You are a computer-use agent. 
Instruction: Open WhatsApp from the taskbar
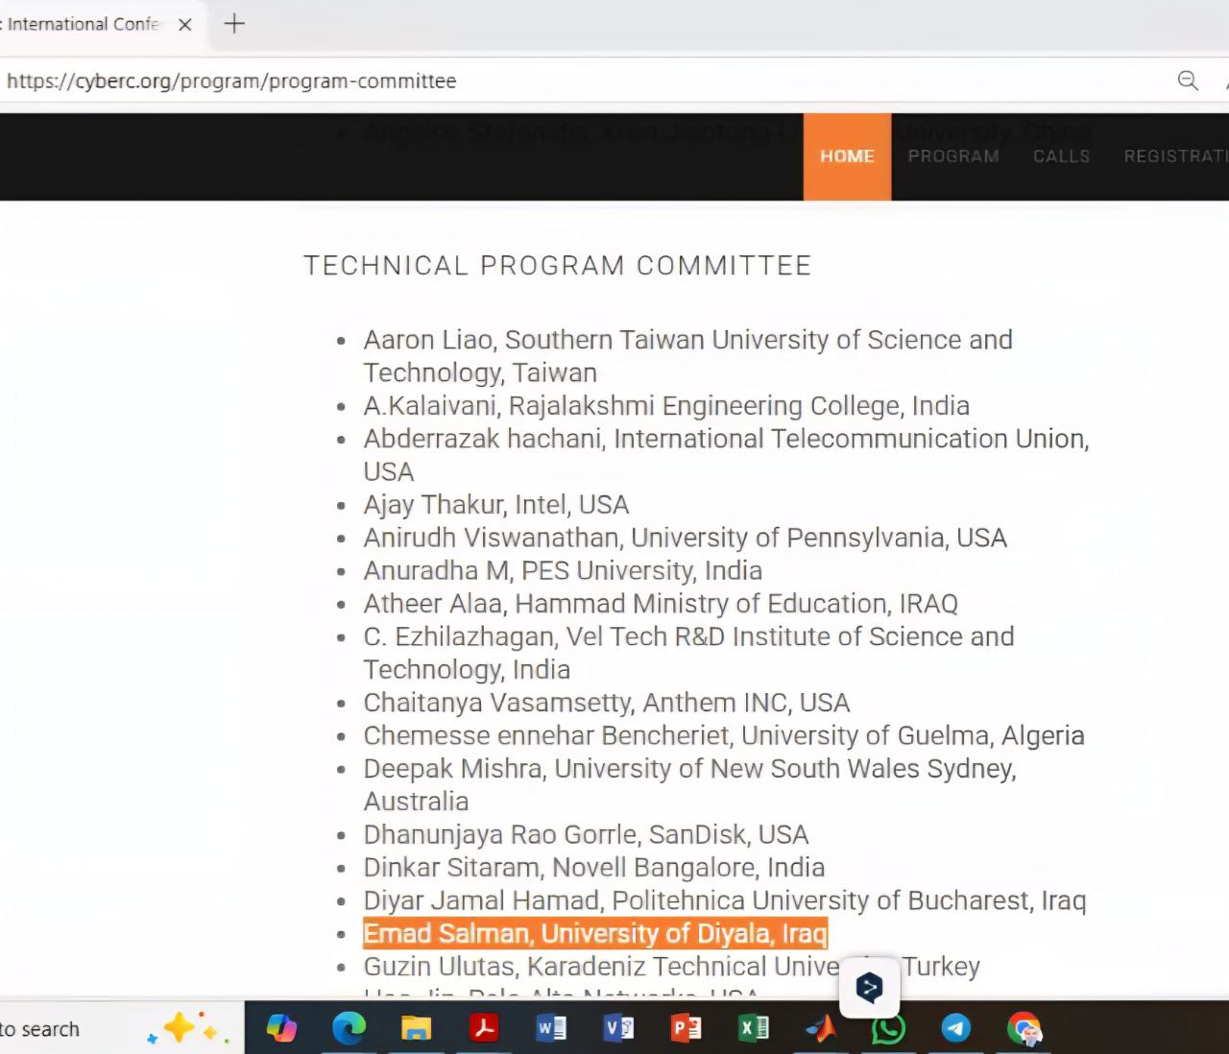tap(888, 1028)
